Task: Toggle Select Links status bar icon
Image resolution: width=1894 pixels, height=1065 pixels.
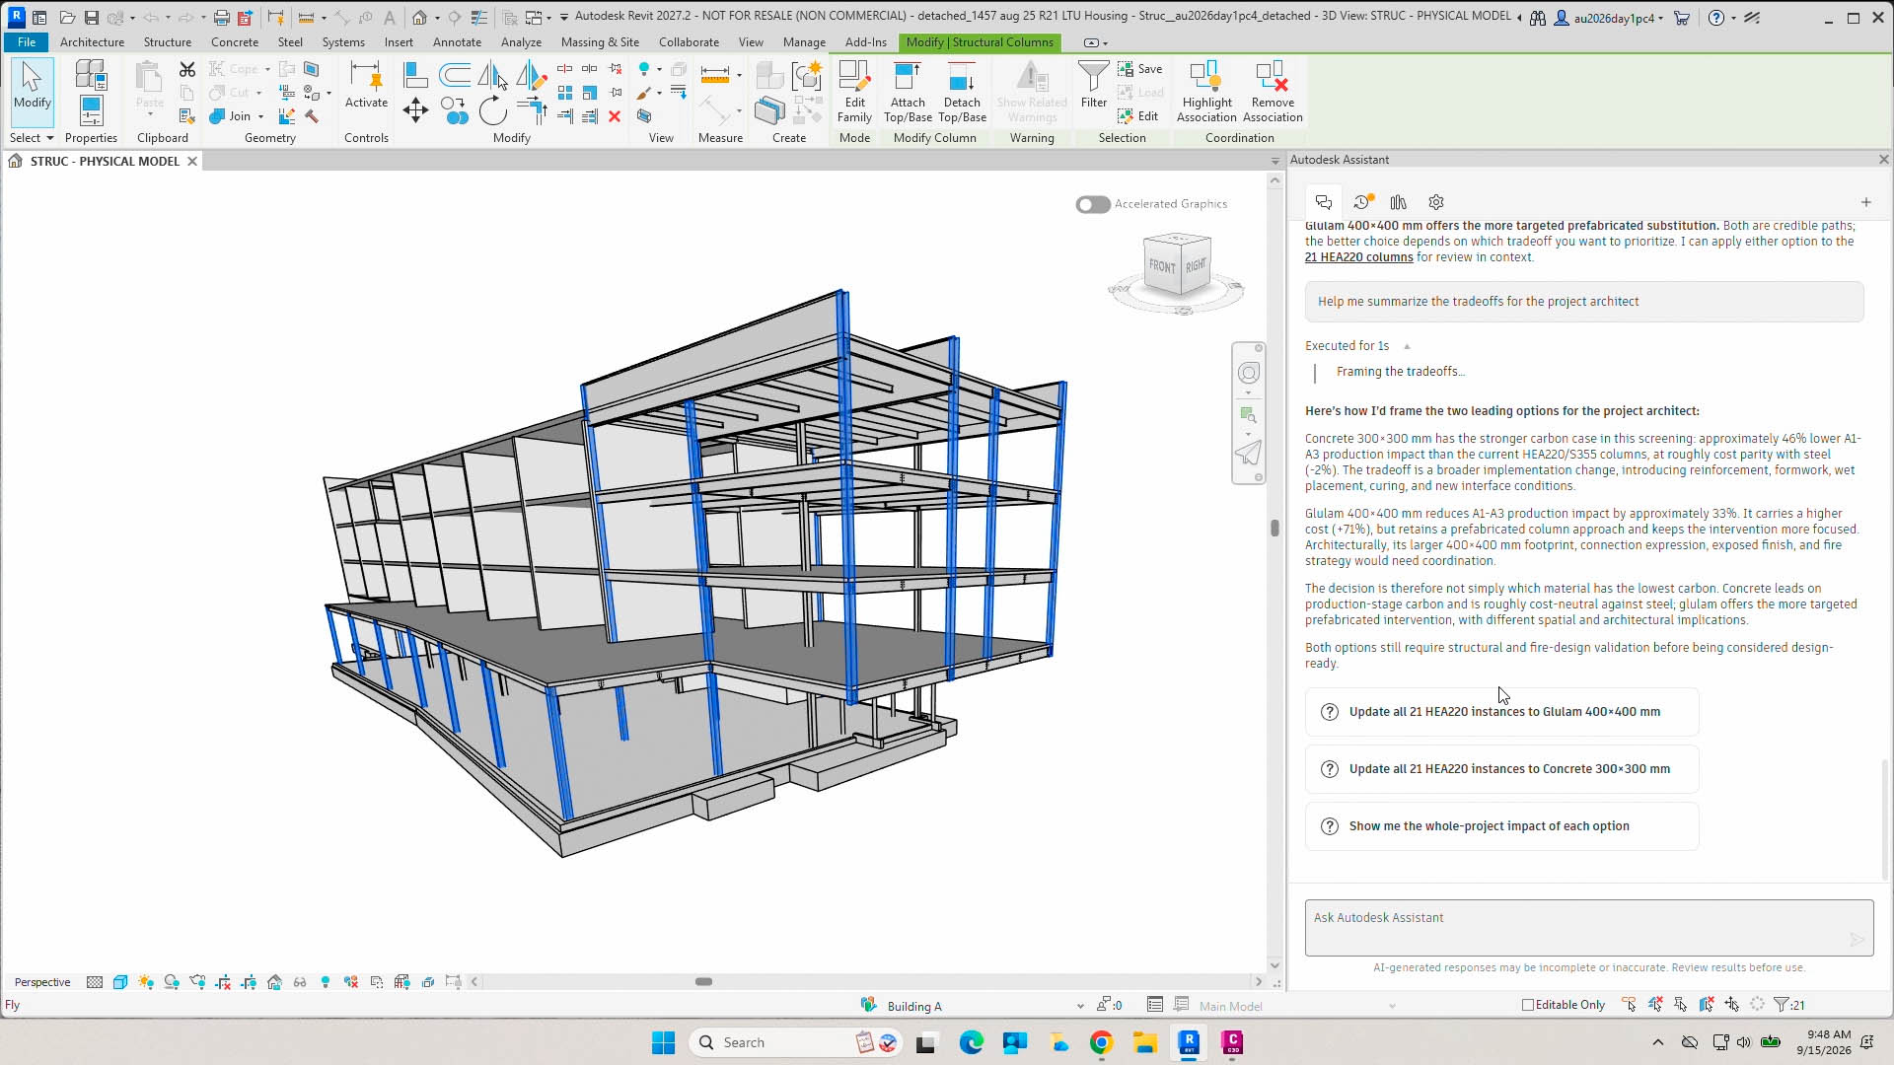Action: (1629, 1005)
